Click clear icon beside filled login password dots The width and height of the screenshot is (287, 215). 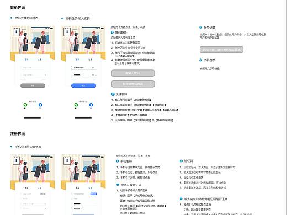pyautogui.click(x=93, y=75)
